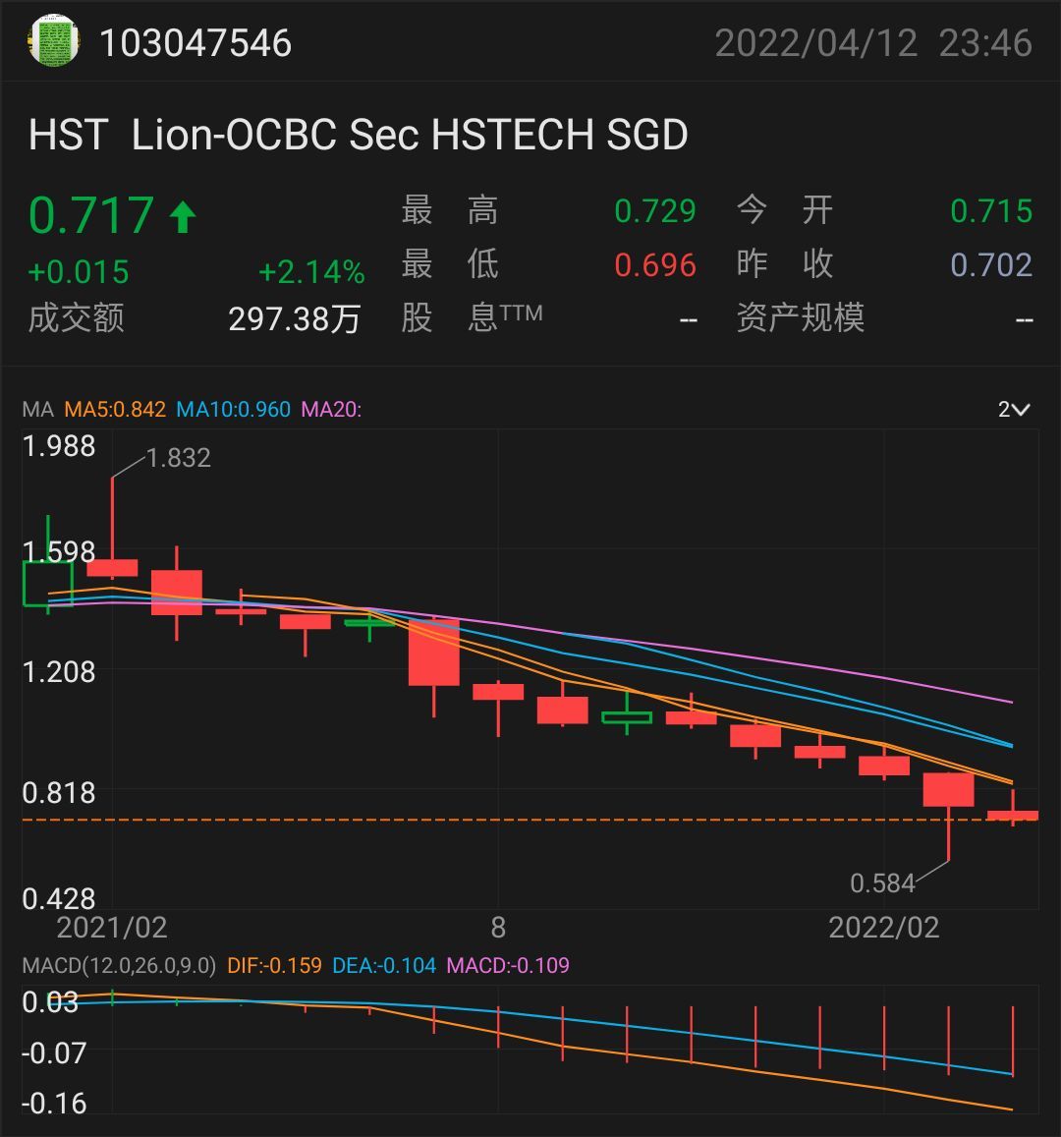1061x1137 pixels.
Task: Tap the open price 0.715
Action: (x=990, y=211)
